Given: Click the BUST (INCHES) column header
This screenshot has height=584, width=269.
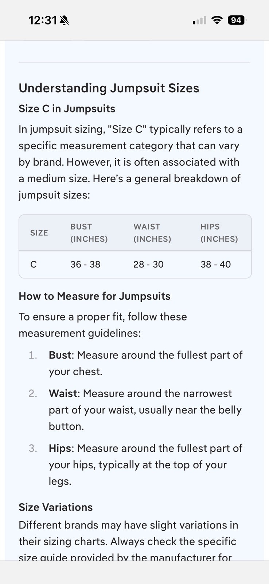Looking at the screenshot, I should click(89, 233).
